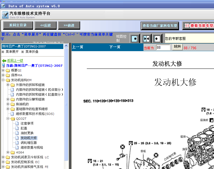Viewport: 214px width, 169px height.
Task: Click the 跳转 jump button
Action: pos(177,47)
